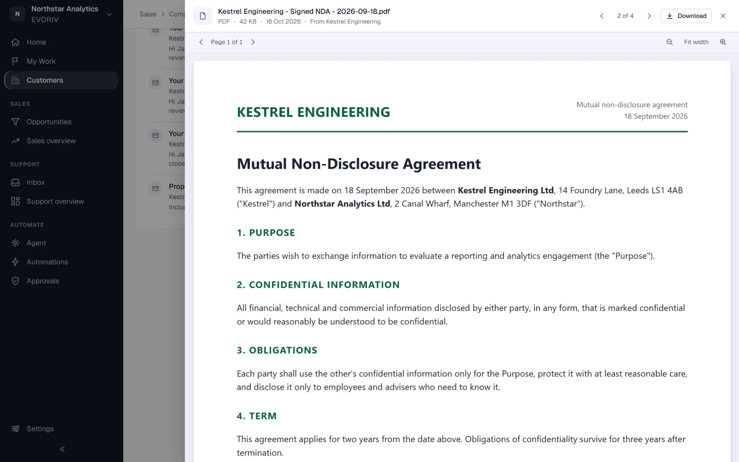Image resolution: width=739 pixels, height=462 pixels.
Task: Open the support Inbox
Action: pyautogui.click(x=61, y=182)
